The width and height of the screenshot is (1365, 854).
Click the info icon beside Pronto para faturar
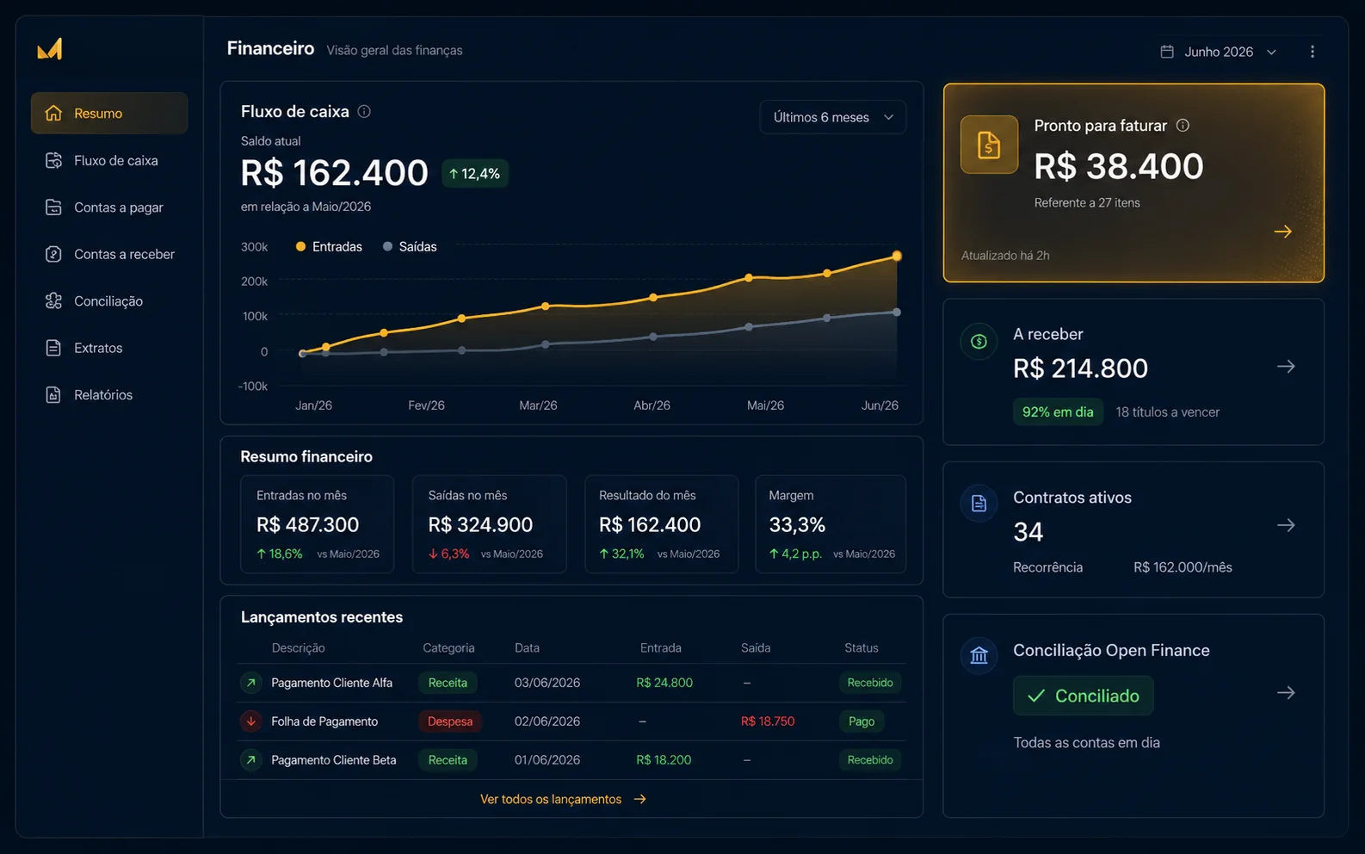pyautogui.click(x=1183, y=126)
